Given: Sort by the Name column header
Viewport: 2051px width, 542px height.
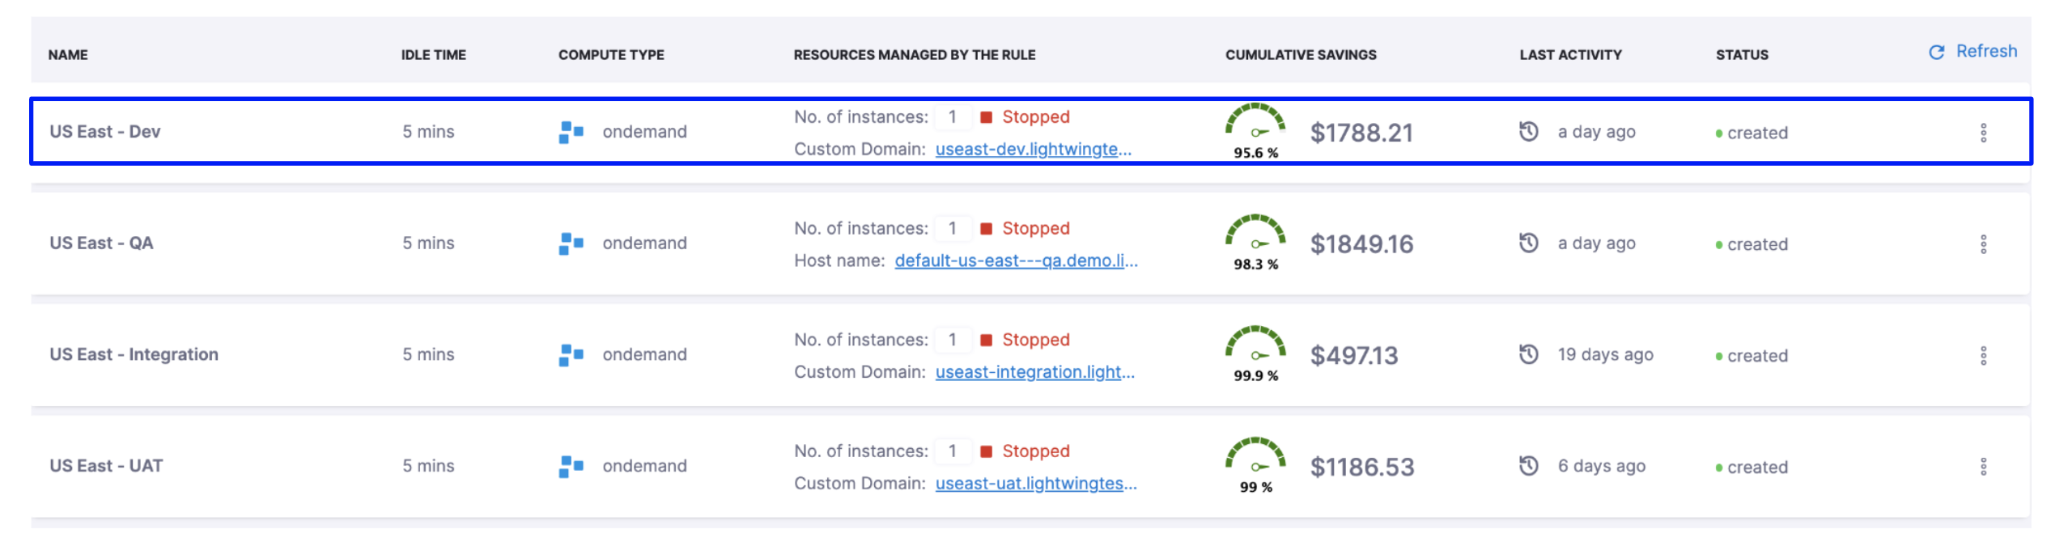Looking at the screenshot, I should [x=68, y=55].
